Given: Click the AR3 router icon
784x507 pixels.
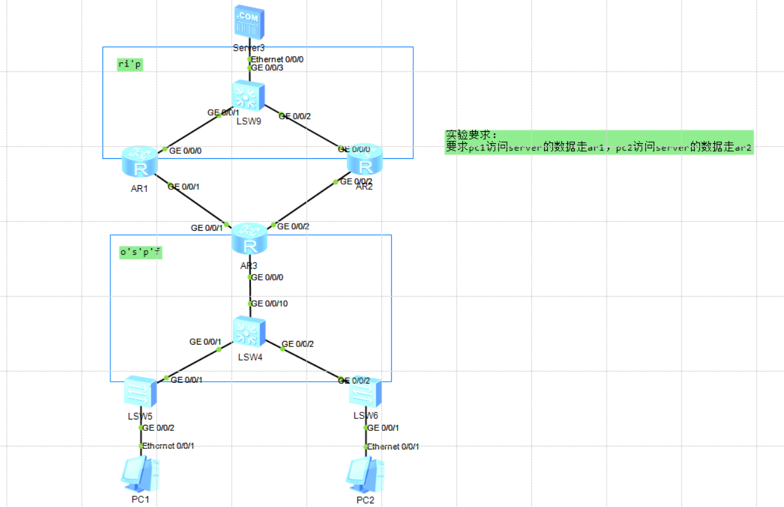Looking at the screenshot, I should pos(250,238).
